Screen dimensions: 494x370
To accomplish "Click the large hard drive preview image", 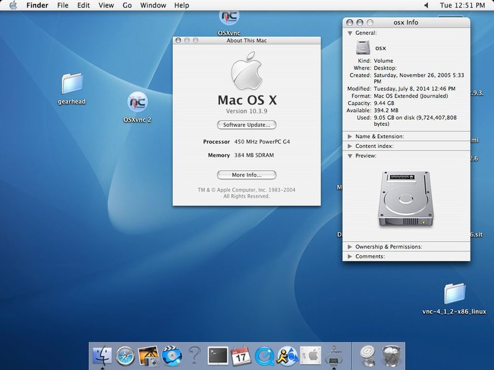I will (x=406, y=199).
